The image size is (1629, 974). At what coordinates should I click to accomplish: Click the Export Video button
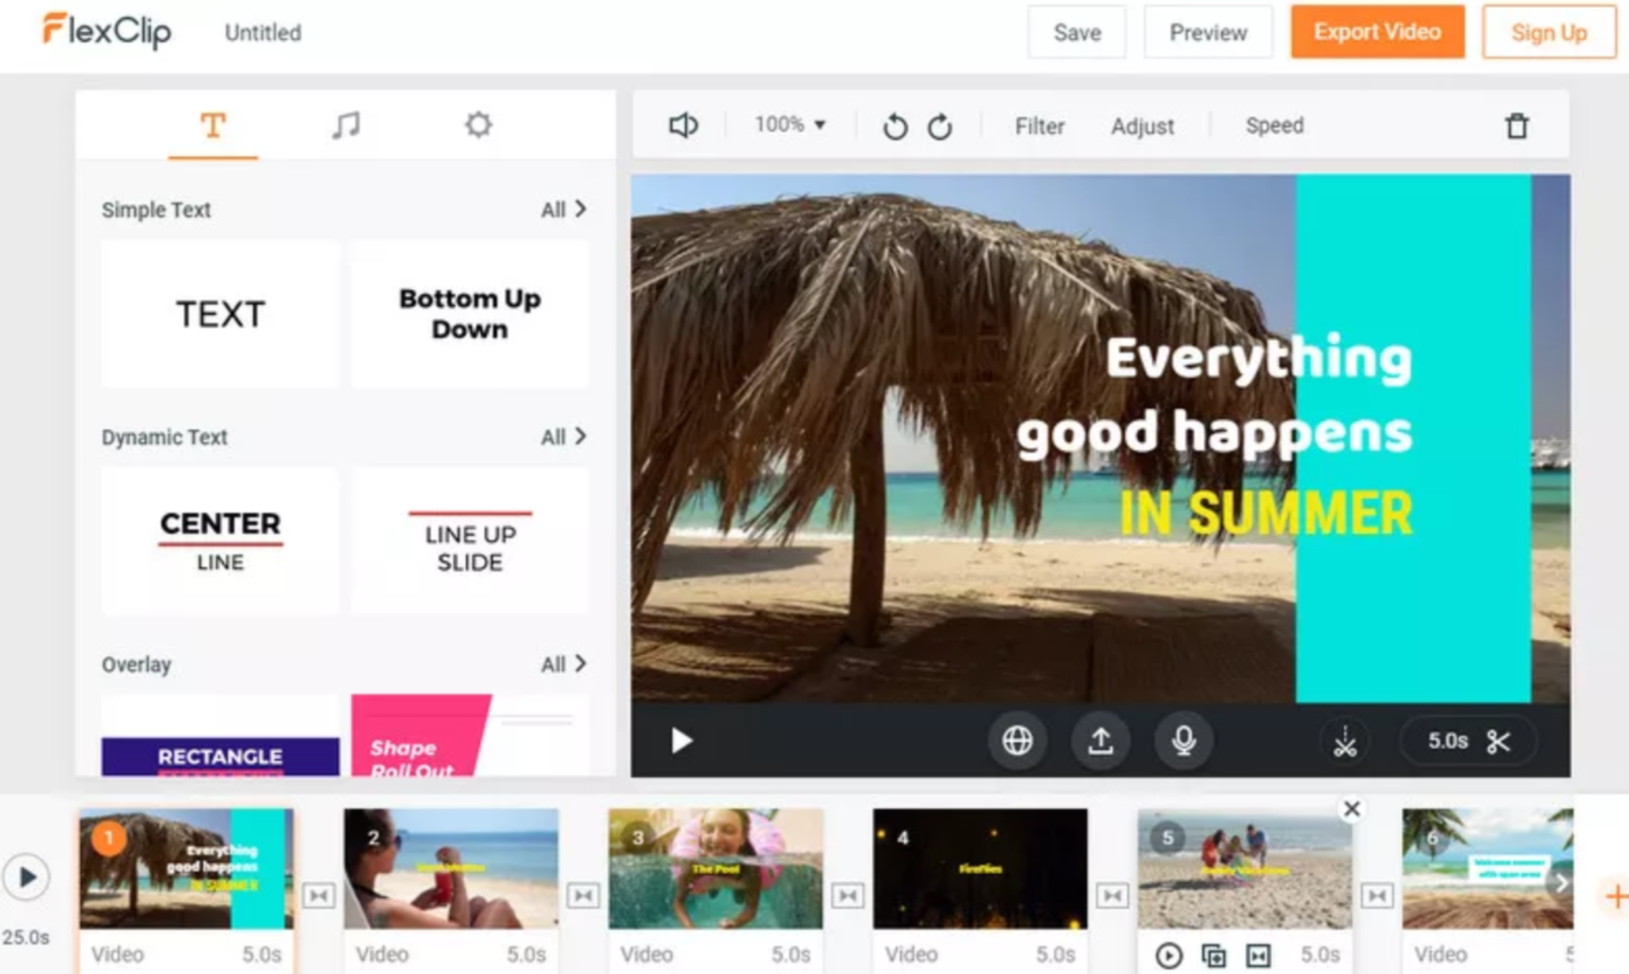[x=1377, y=33]
